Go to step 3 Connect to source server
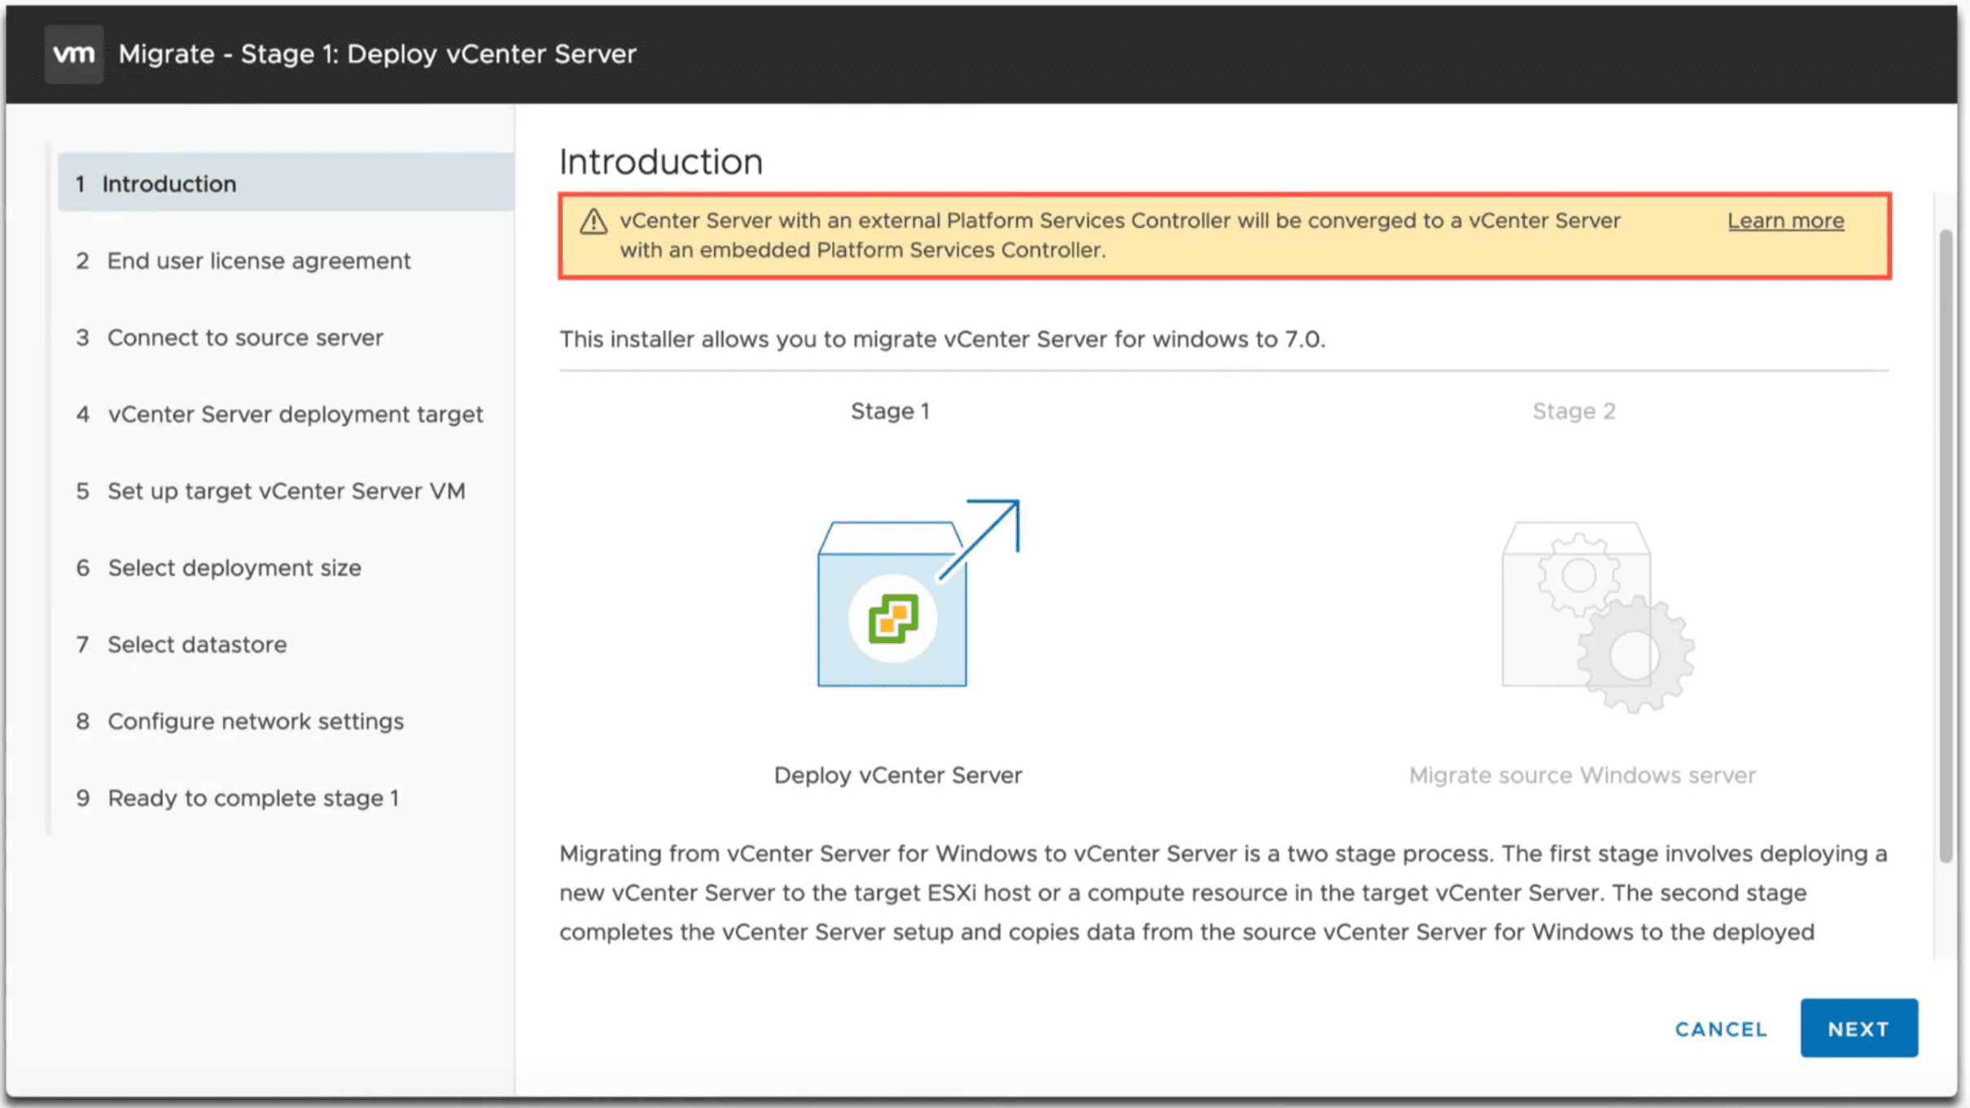The height and width of the screenshot is (1108, 1970). point(244,337)
